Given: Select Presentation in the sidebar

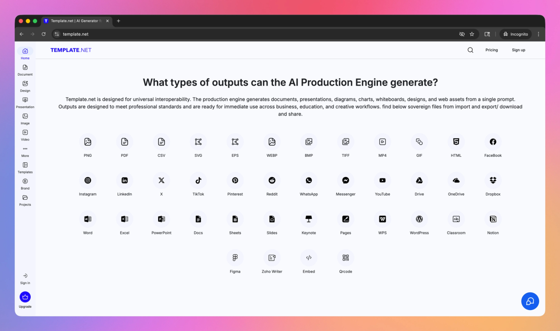Looking at the screenshot, I should (25, 102).
